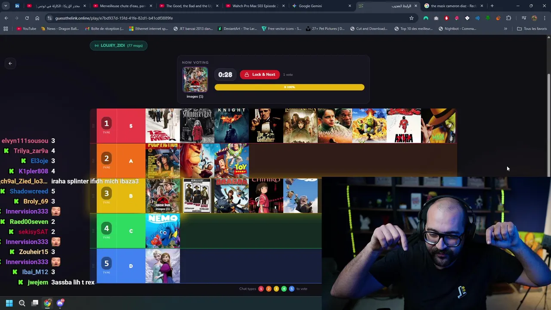Click the blue number 5 chat vote badge
The image size is (551, 310).
coord(291,289)
